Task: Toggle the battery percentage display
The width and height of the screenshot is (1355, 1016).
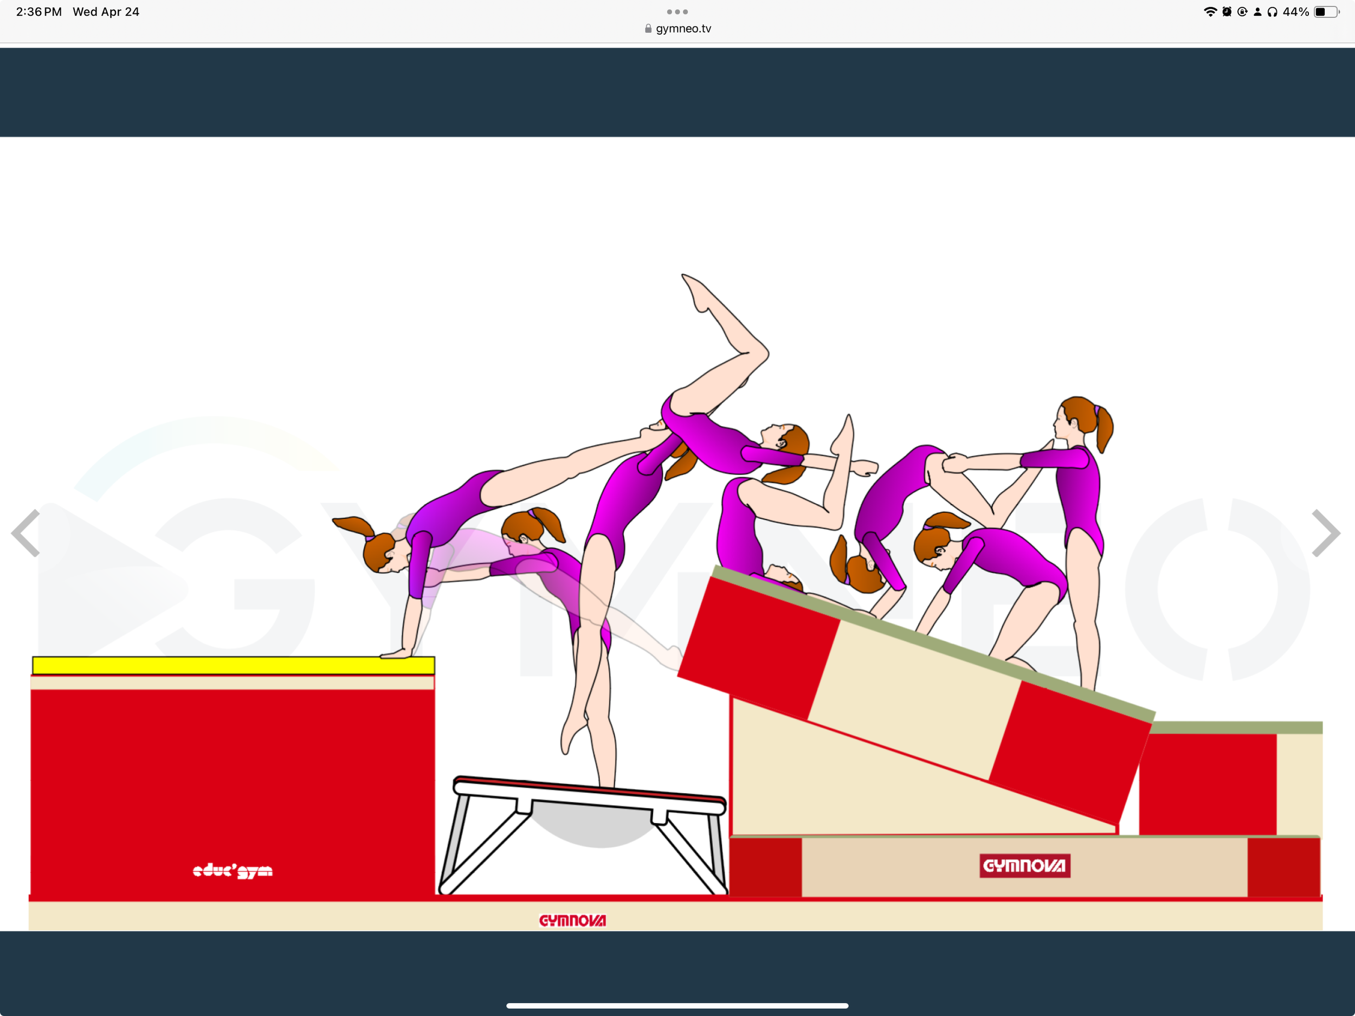Action: pos(1296,11)
